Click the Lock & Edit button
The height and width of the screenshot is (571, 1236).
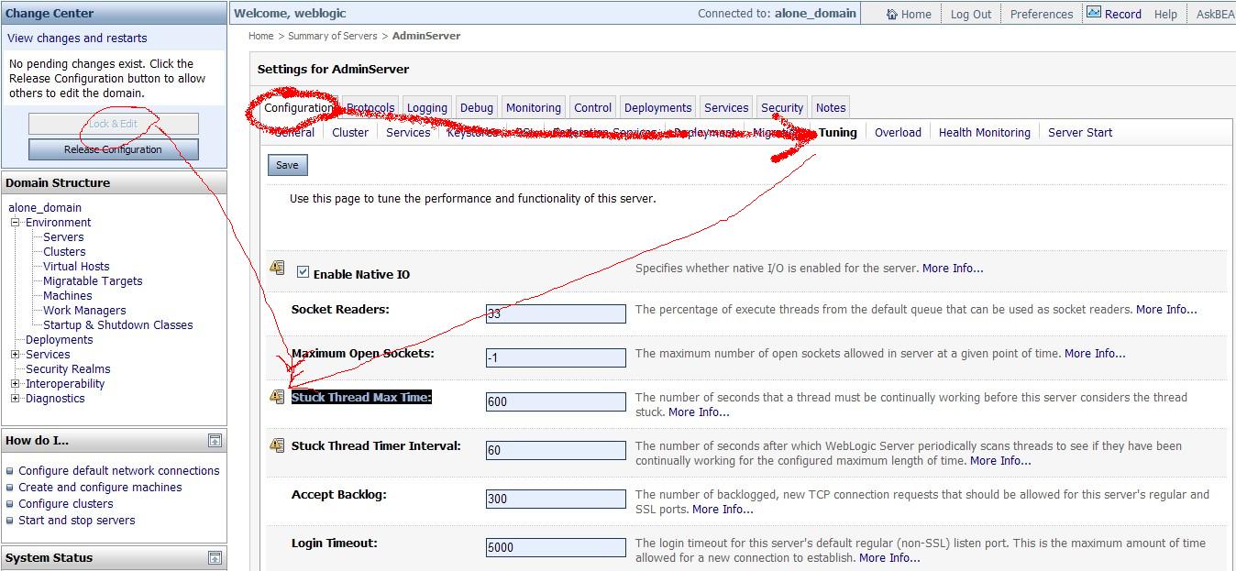pyautogui.click(x=114, y=124)
